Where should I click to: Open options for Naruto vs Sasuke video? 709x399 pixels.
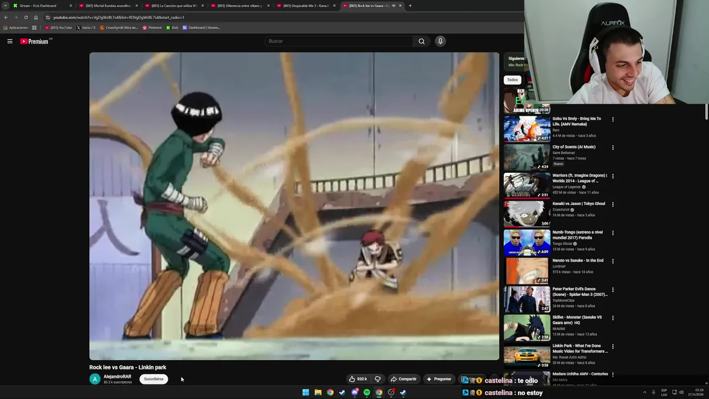point(613,261)
